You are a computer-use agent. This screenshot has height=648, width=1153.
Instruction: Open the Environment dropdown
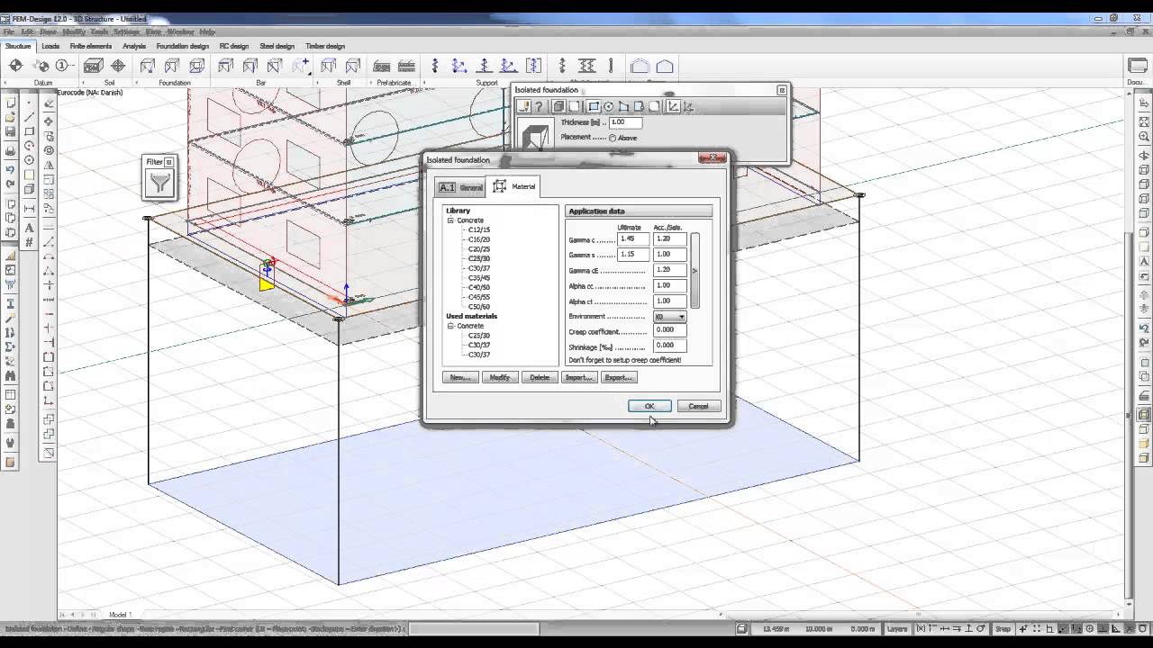tap(671, 317)
